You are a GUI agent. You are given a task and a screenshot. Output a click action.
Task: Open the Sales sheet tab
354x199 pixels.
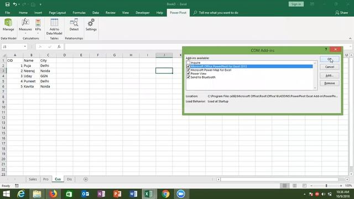(x=33, y=179)
